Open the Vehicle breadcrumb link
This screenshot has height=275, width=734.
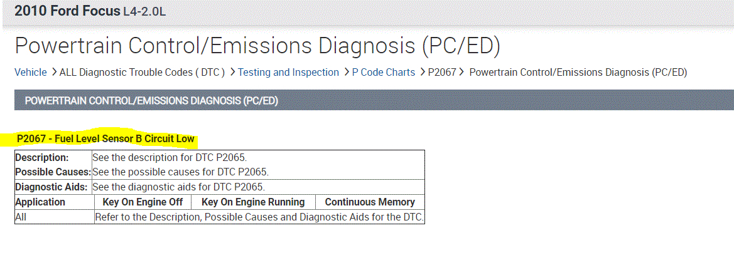(31, 72)
